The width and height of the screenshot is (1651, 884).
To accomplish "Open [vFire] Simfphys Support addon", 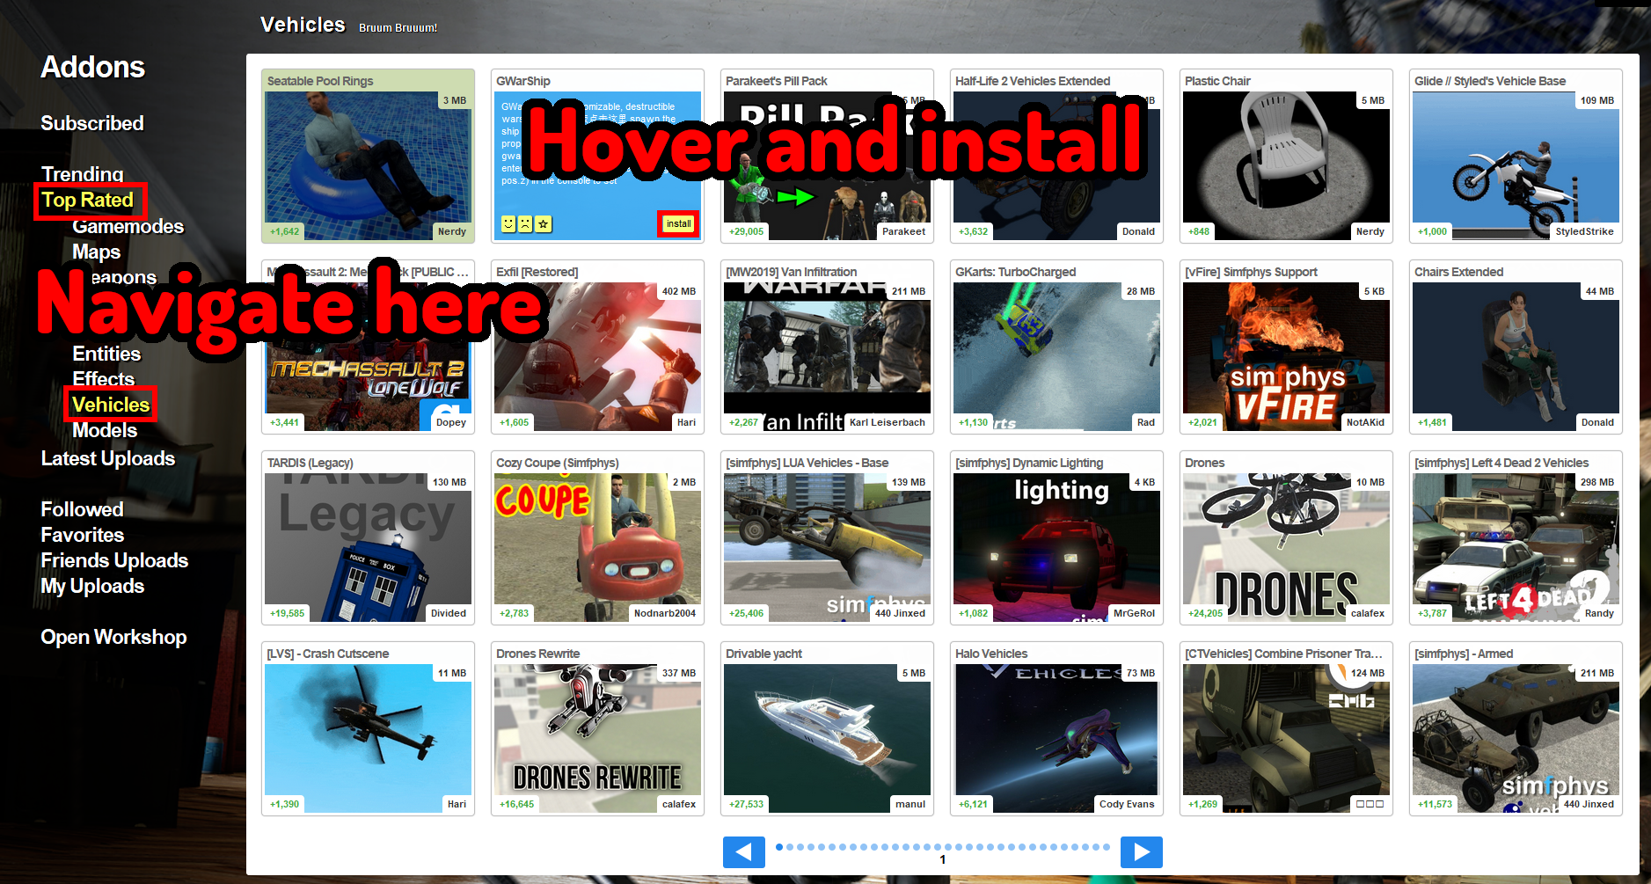I will 1286,347.
